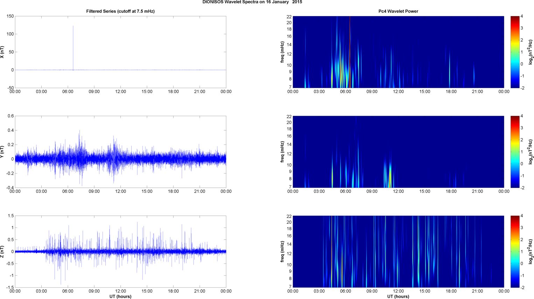
Task: Select the "Filtered Series (cutoff at 7.5 mHz)" heading
Action: [x=120, y=11]
